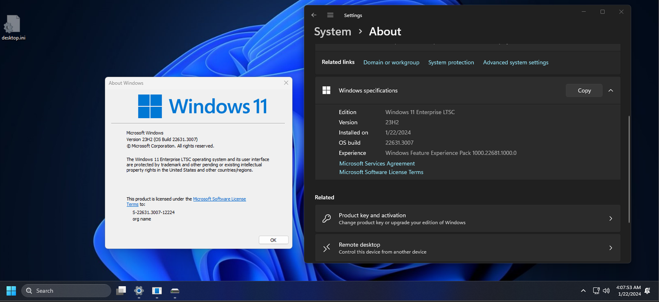Close the About Windows dialog
The image size is (659, 302).
tap(286, 83)
